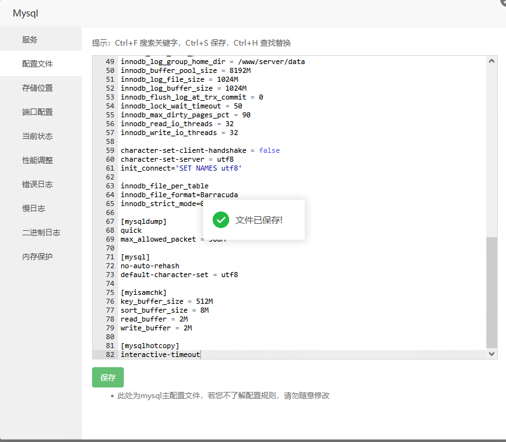The image size is (506, 442).
Task: Click the editor scroll-down arrow
Action: 491,354
